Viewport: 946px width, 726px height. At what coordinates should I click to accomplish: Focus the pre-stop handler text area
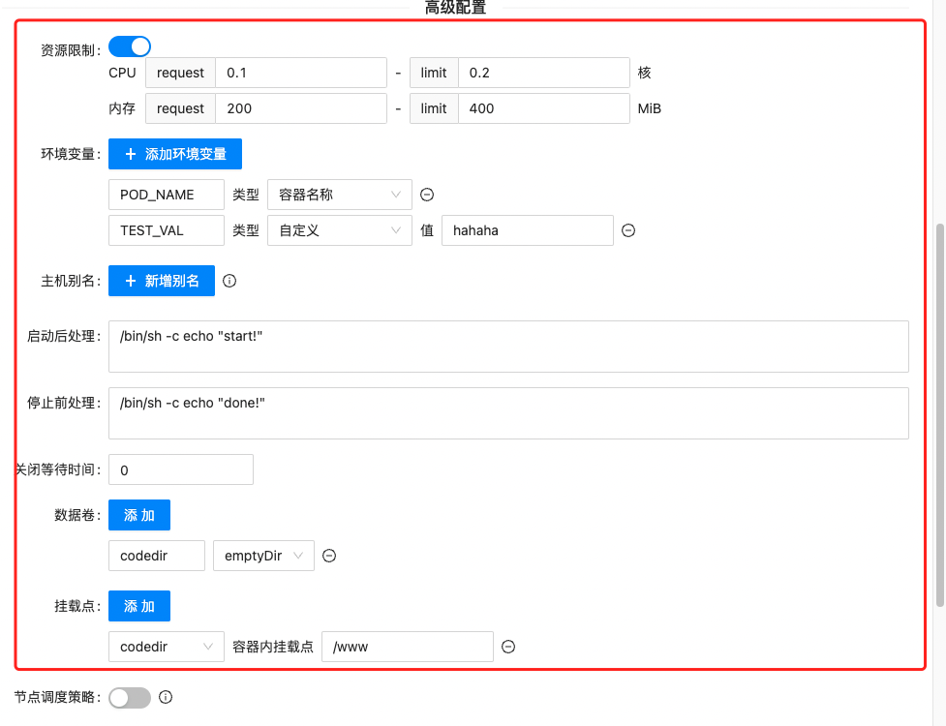[x=508, y=413]
